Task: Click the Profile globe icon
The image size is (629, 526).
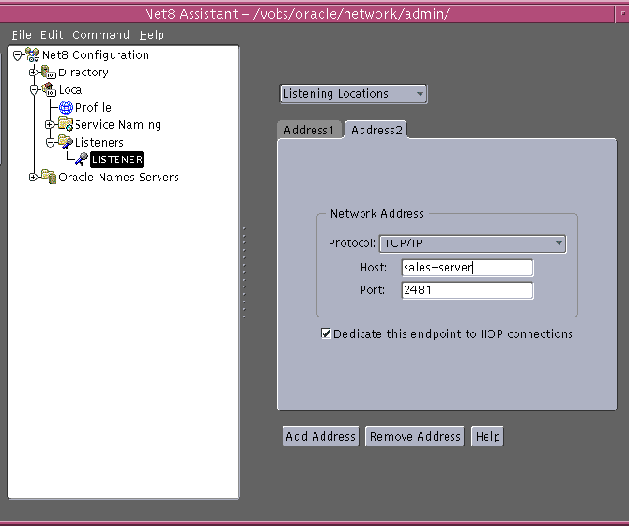Action: tap(67, 107)
